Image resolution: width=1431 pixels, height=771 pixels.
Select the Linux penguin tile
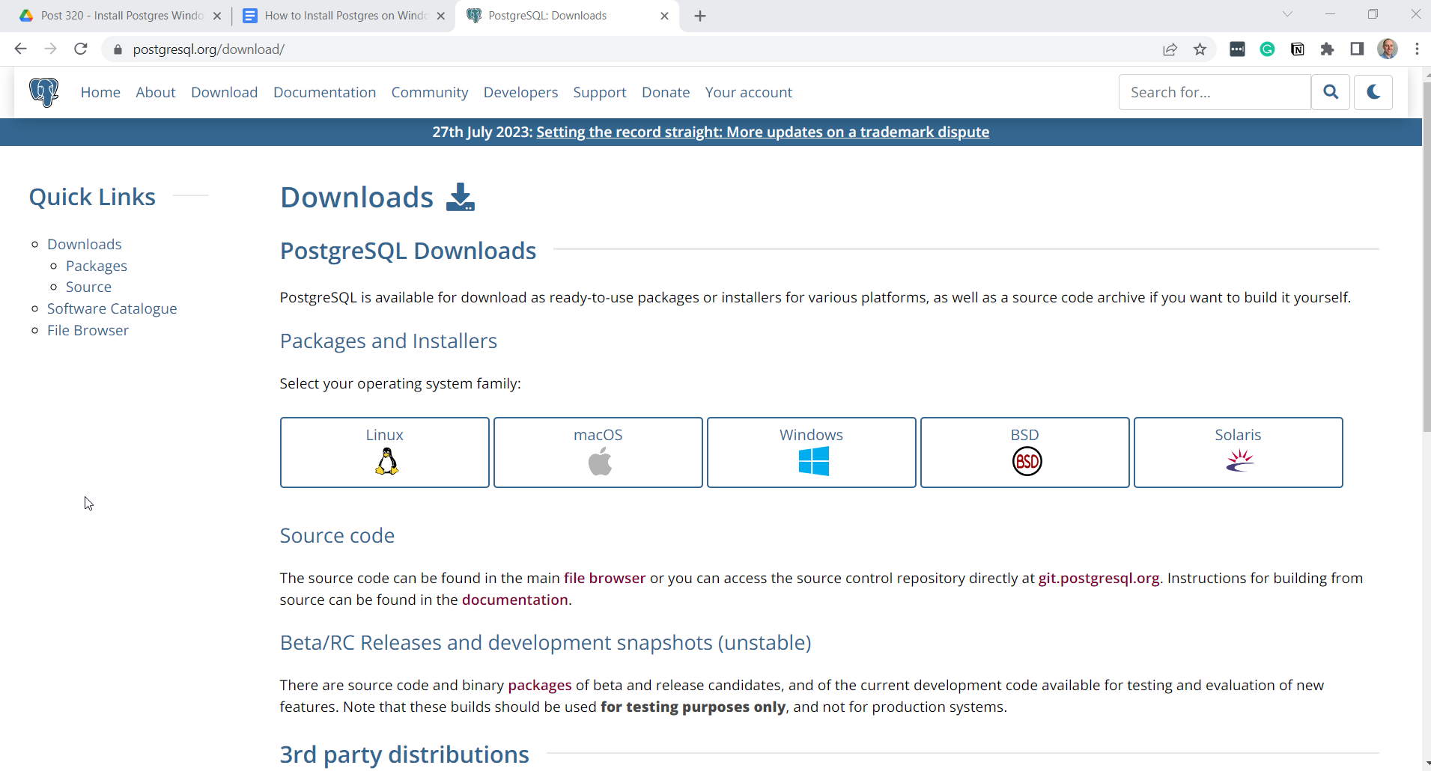(x=384, y=452)
